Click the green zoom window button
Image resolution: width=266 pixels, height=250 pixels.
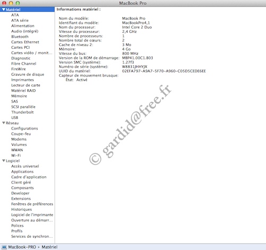[18, 3]
